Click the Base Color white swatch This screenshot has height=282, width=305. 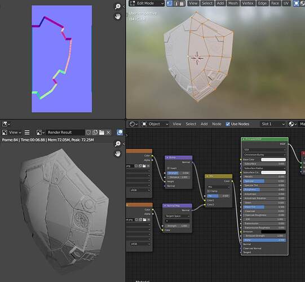[273, 160]
